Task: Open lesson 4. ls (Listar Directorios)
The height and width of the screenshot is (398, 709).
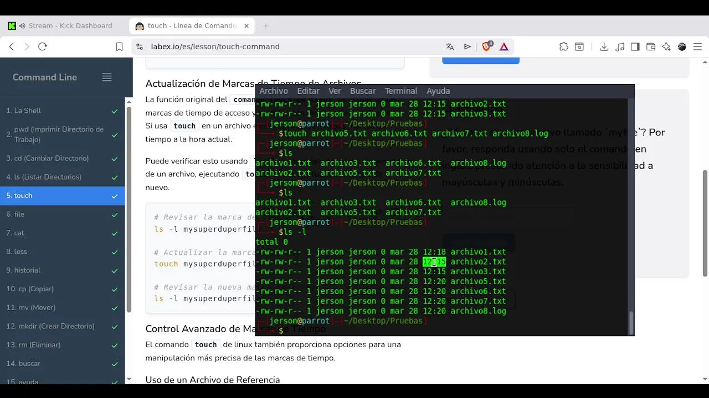Action: (62, 177)
